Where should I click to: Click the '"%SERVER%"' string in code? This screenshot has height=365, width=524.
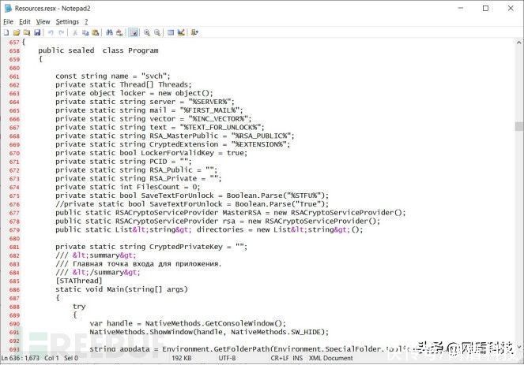coord(209,102)
